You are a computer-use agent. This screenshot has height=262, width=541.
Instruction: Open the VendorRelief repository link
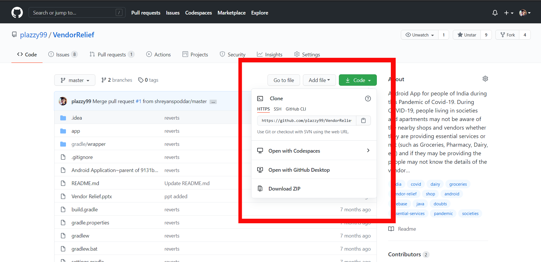pos(73,35)
